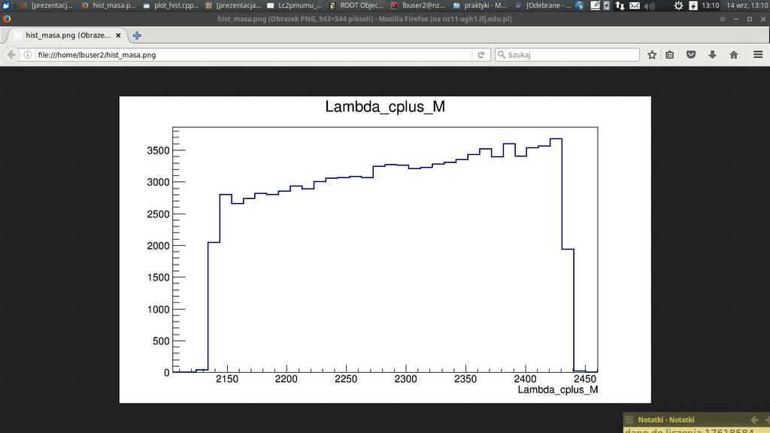Open a new tab with plus icon
770x433 pixels.
137,35
